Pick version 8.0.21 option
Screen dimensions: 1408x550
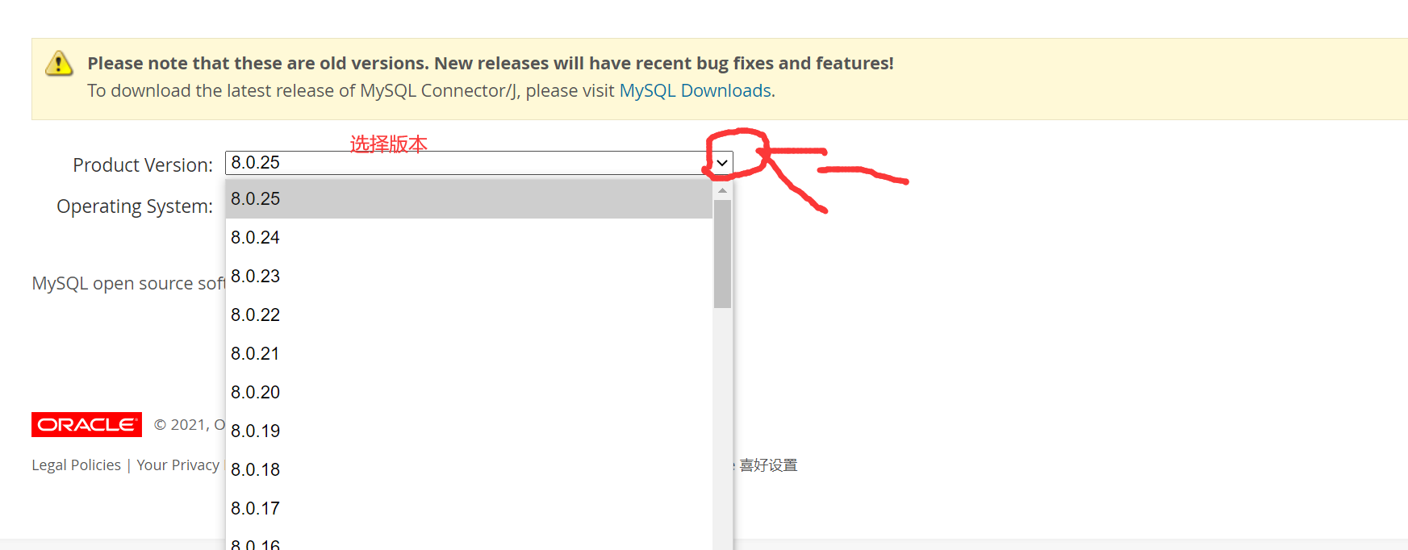[470, 353]
